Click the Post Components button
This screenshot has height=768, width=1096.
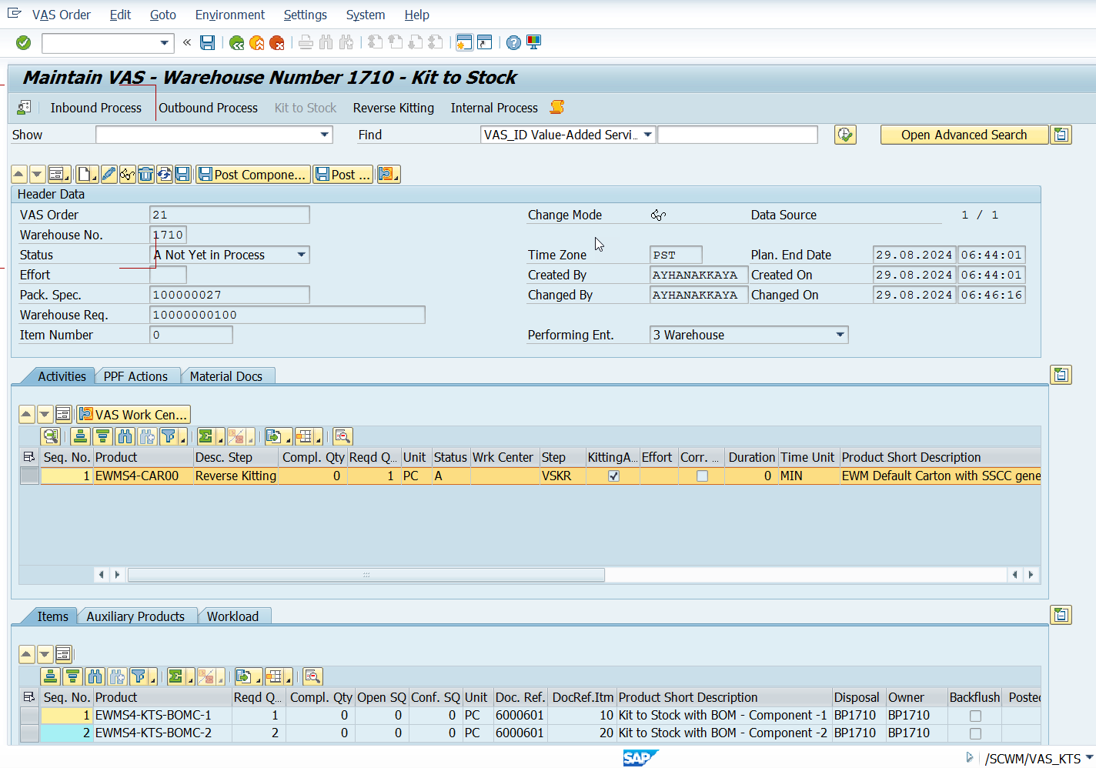pyautogui.click(x=253, y=175)
